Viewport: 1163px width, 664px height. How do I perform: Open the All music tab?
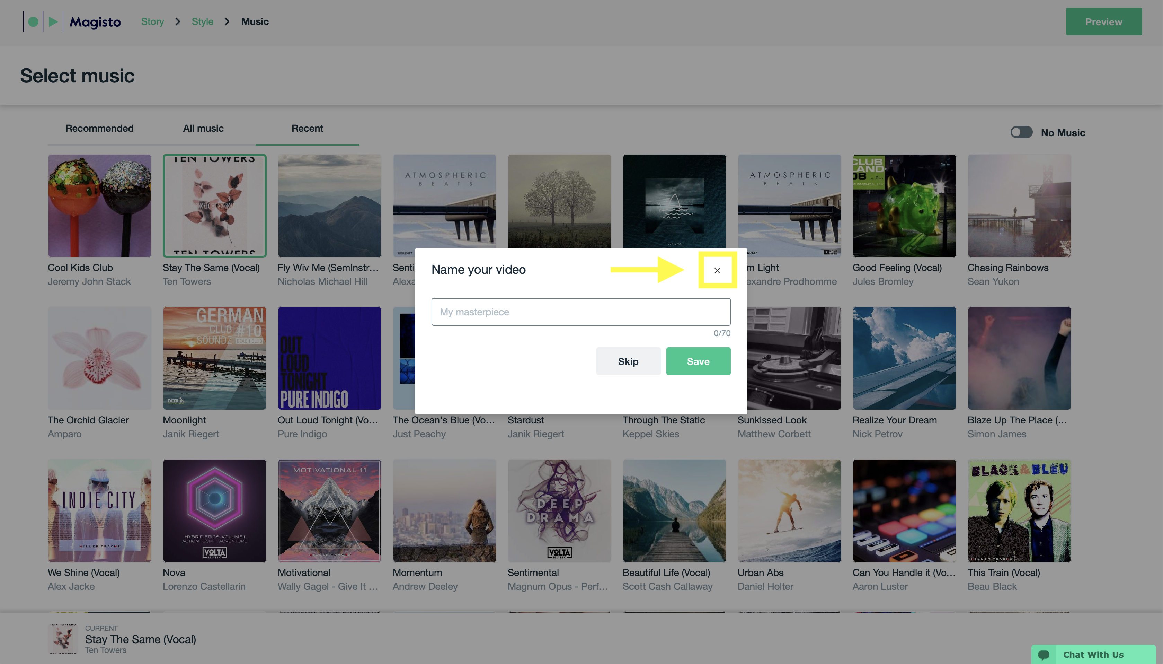(203, 128)
